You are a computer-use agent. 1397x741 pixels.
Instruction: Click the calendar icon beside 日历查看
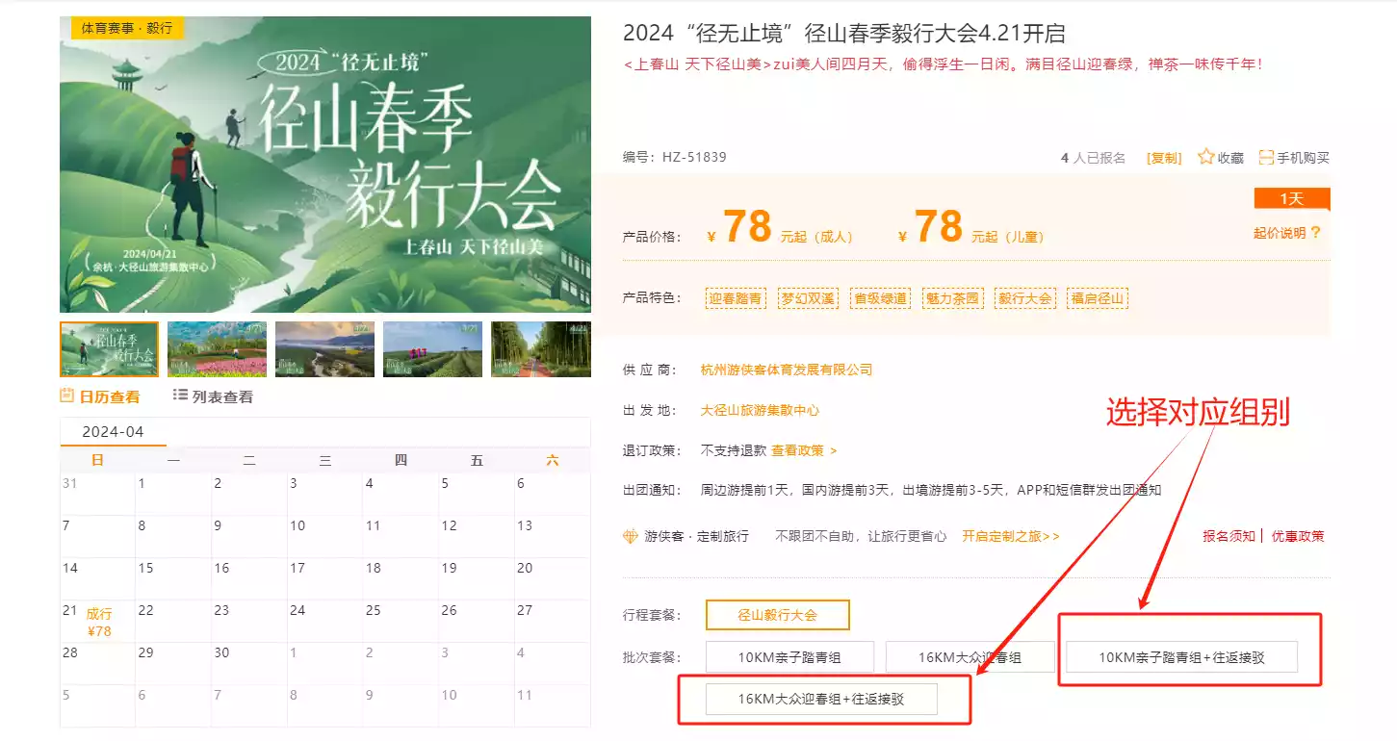pyautogui.click(x=67, y=396)
